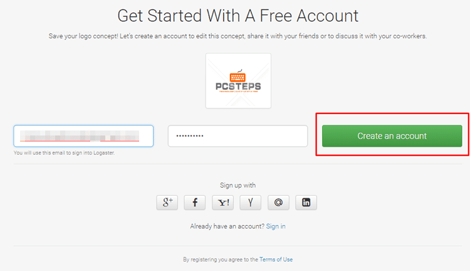
Task: Focus the password input field
Action: point(238,136)
